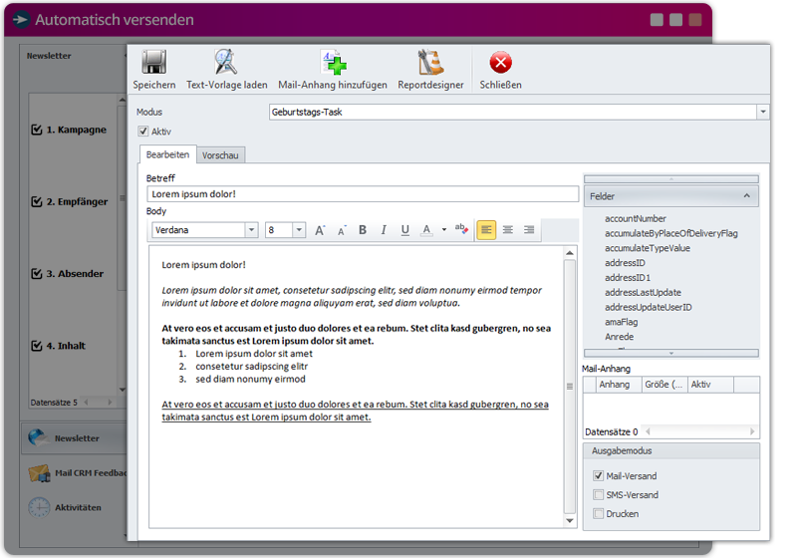Click the Anhang column header
797x558 pixels.
click(619, 385)
